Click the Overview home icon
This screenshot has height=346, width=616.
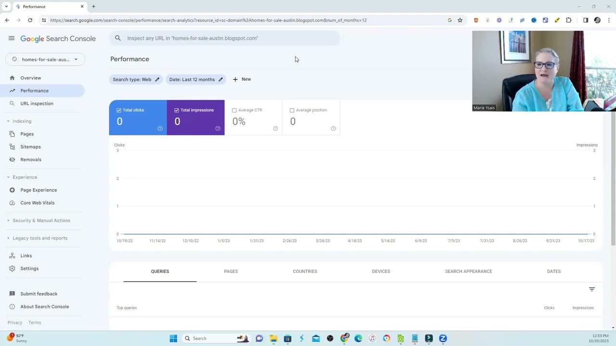coord(12,78)
